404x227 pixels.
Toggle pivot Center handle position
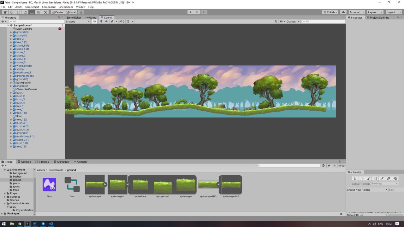pos(57,12)
